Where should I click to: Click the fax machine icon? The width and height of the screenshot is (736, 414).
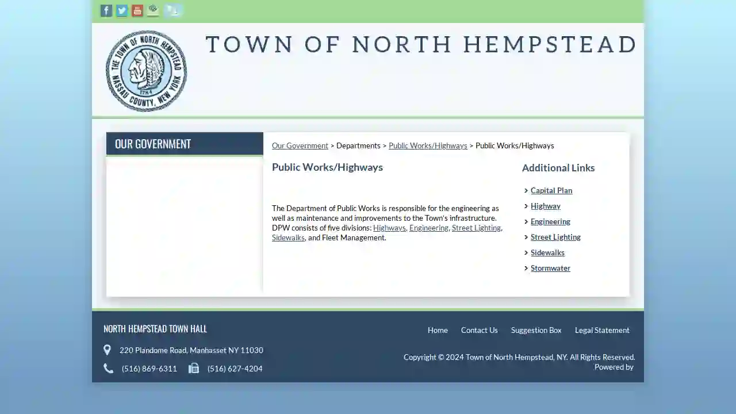pos(194,368)
